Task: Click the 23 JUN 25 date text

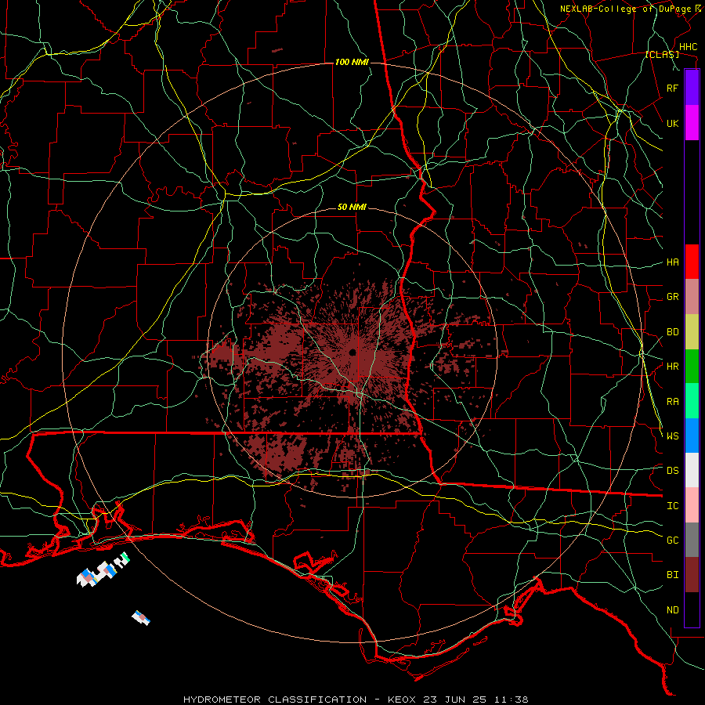Action: (458, 700)
